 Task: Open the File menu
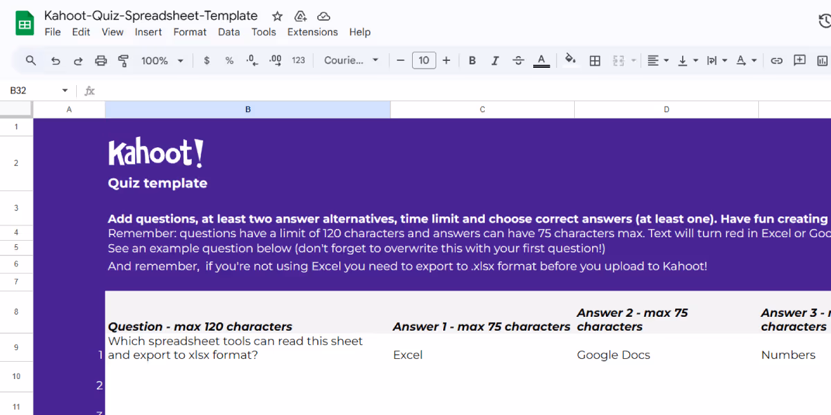point(53,32)
